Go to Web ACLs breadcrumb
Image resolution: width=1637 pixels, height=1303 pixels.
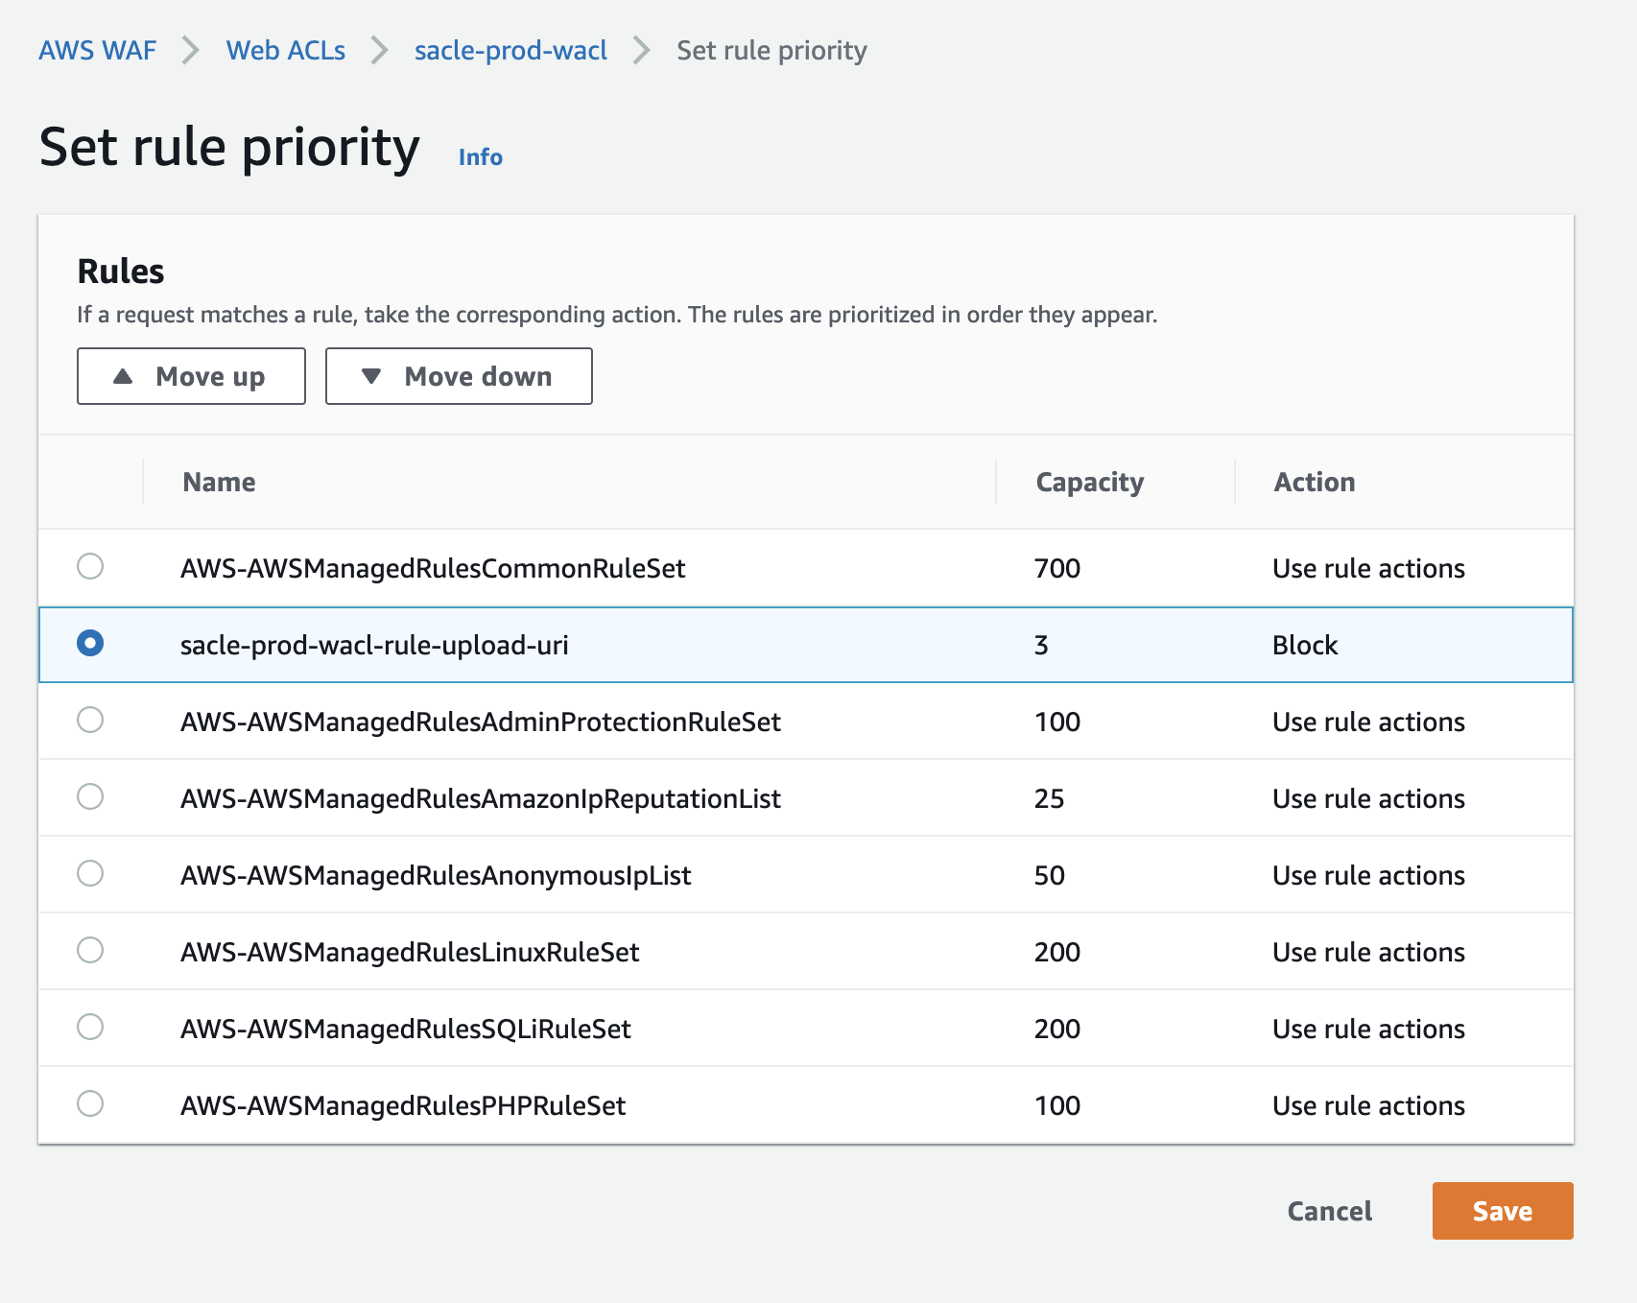coord(285,50)
